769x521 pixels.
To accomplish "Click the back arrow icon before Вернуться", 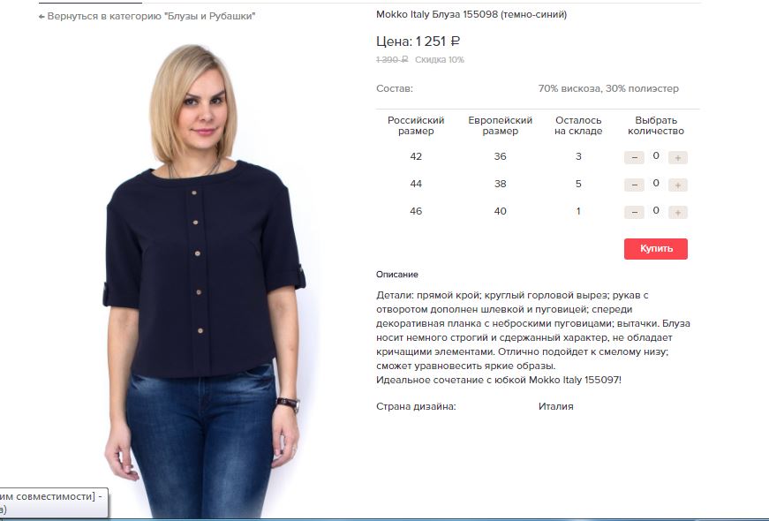I will coord(41,17).
